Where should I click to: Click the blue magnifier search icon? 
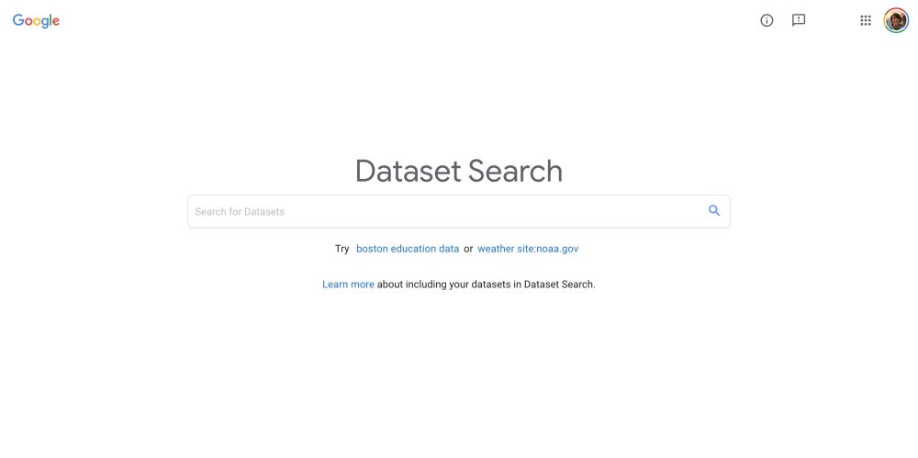714,211
